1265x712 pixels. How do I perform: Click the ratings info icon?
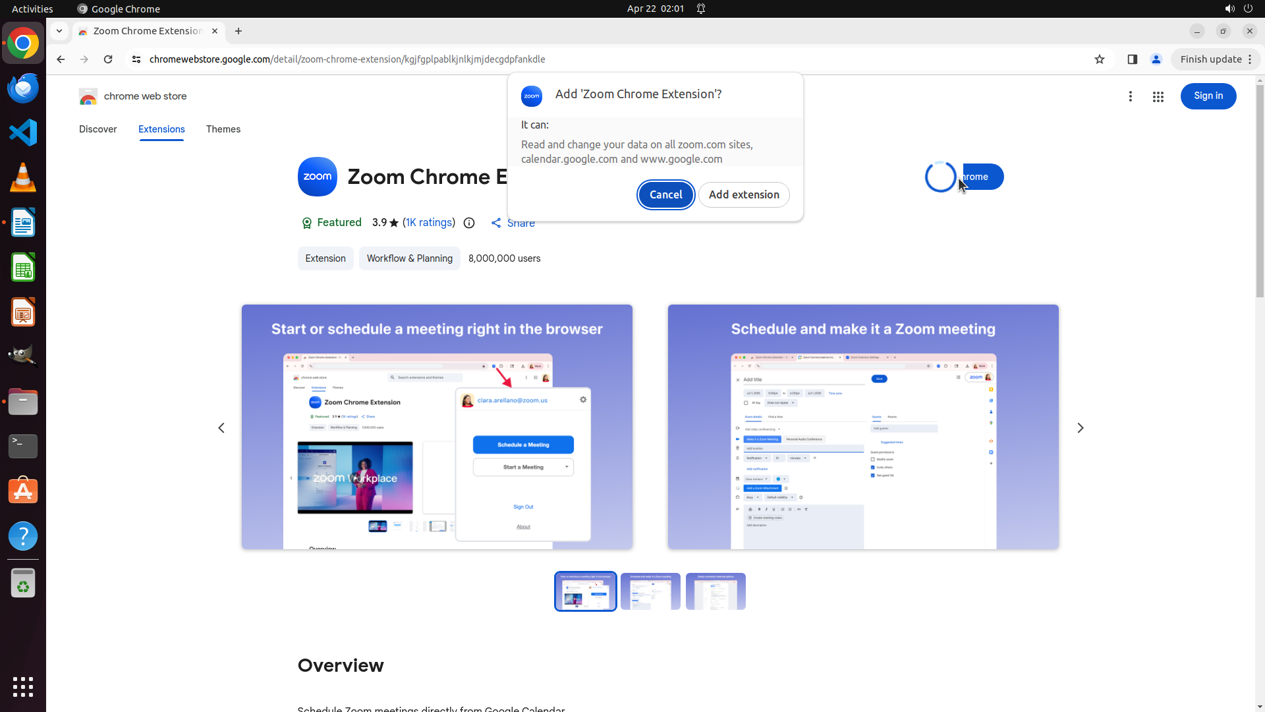coord(469,223)
